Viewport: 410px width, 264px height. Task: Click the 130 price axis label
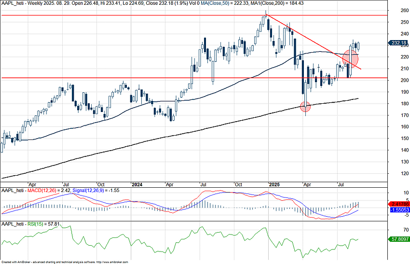pos(405,162)
